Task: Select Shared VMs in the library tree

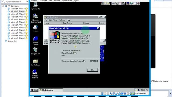Action: click(12, 41)
